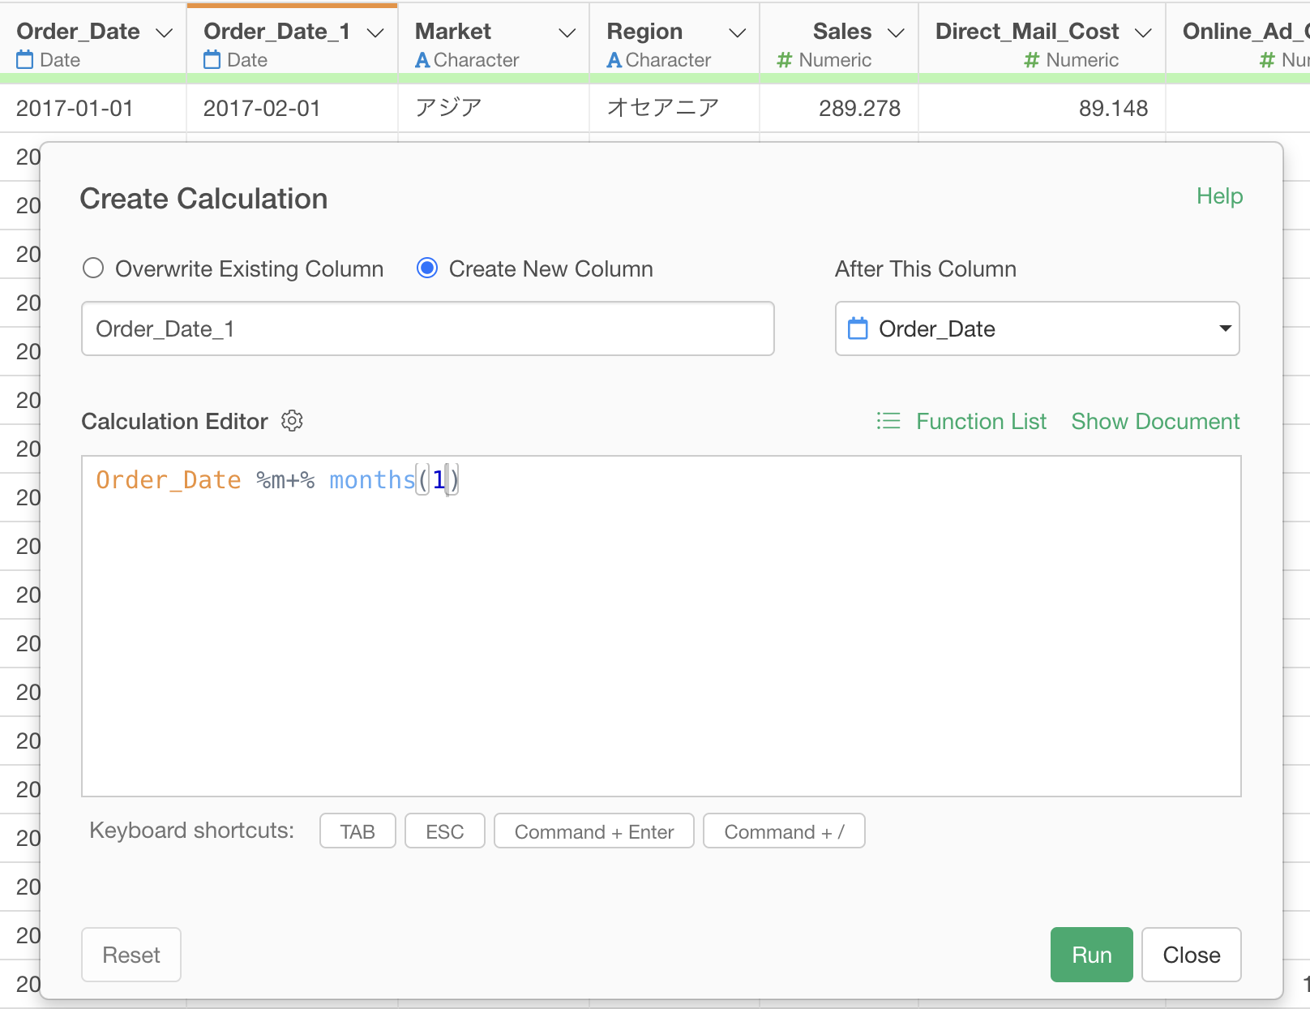1310x1009 pixels.
Task: Click the Command + / shortcut button
Action: coord(784,831)
